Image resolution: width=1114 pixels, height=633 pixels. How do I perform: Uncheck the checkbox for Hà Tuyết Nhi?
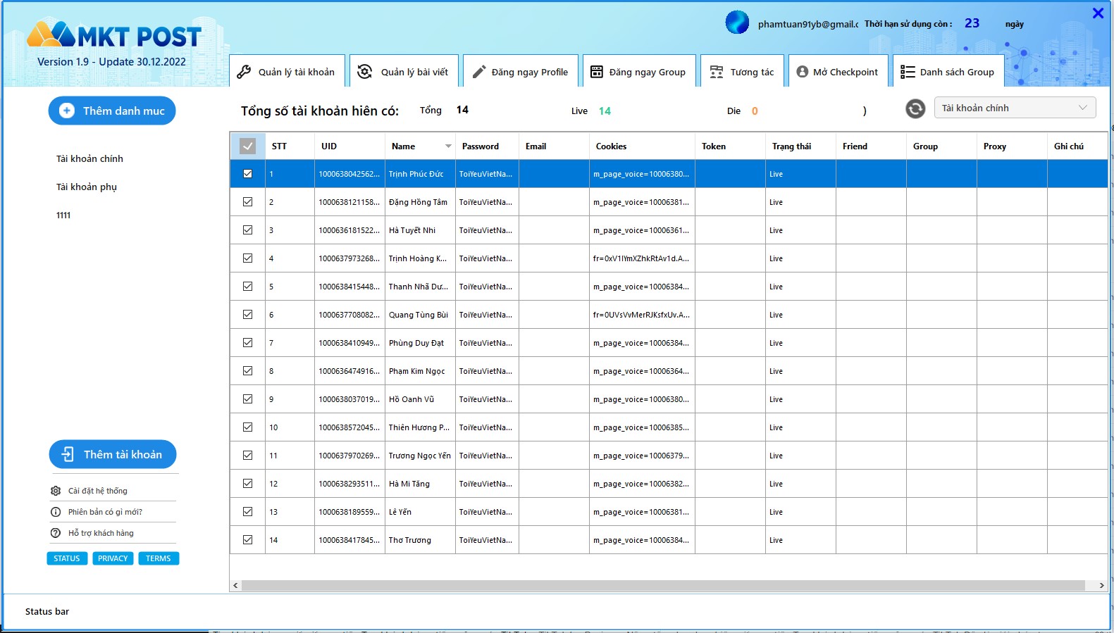click(x=247, y=230)
